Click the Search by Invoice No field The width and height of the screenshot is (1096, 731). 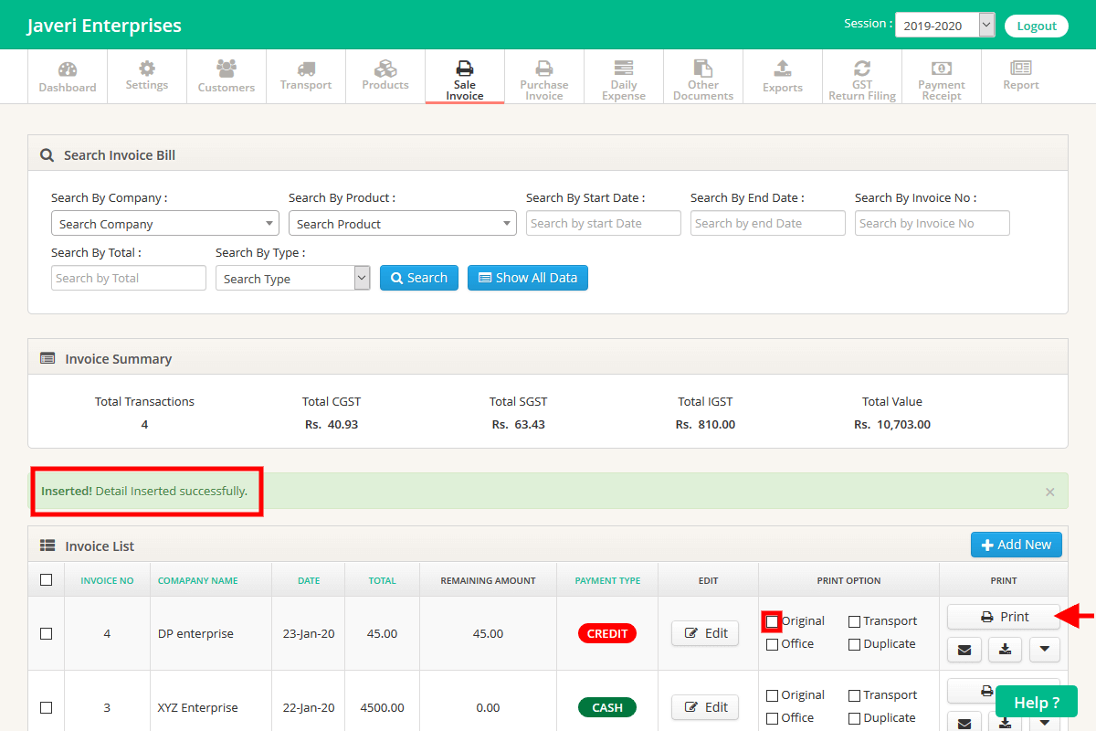pos(932,224)
